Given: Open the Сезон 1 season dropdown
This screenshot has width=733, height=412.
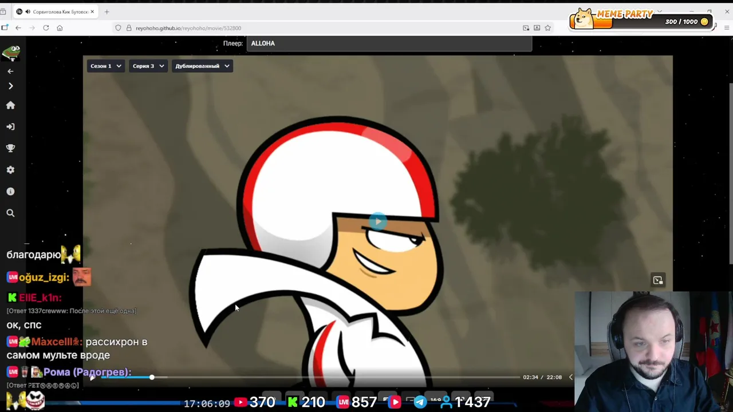Looking at the screenshot, I should tap(106, 66).
